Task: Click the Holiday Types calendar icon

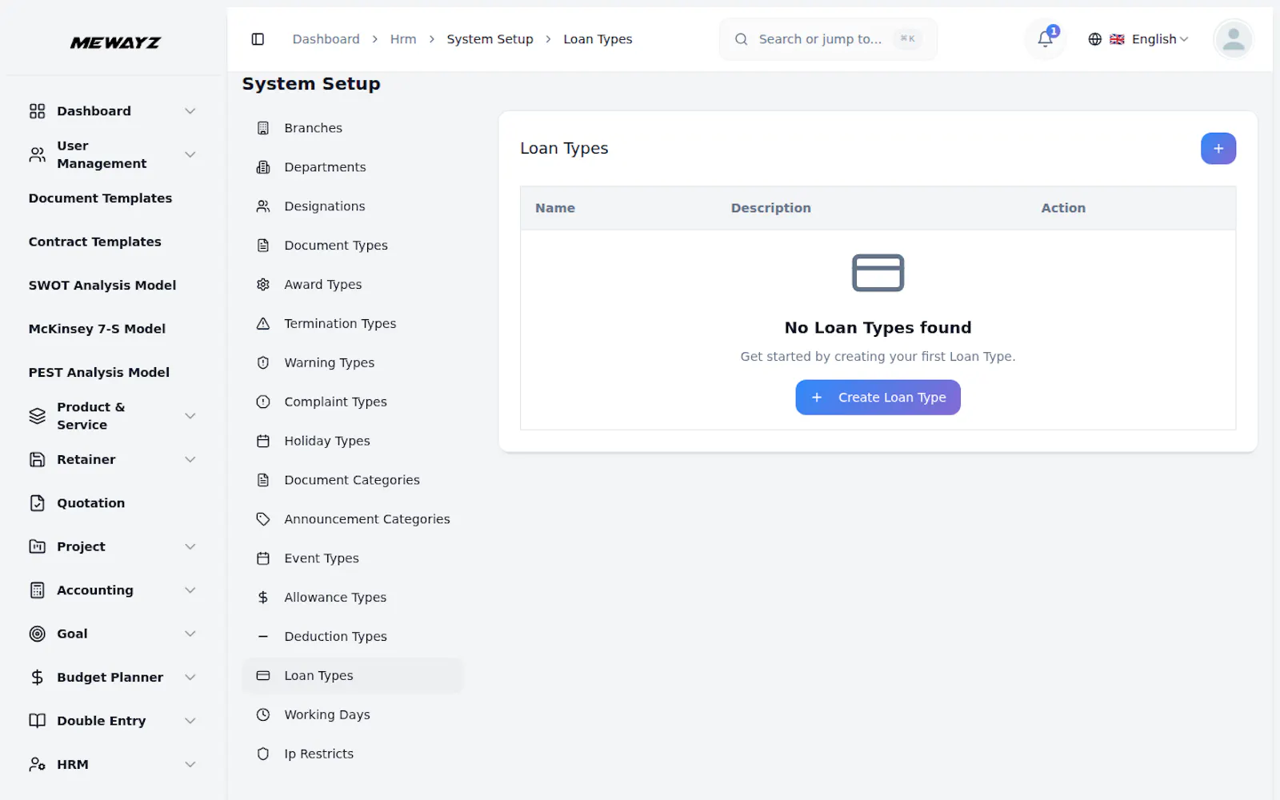Action: pos(263,442)
